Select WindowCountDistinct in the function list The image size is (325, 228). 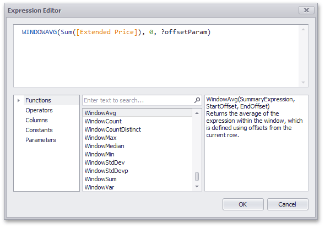tap(138, 129)
